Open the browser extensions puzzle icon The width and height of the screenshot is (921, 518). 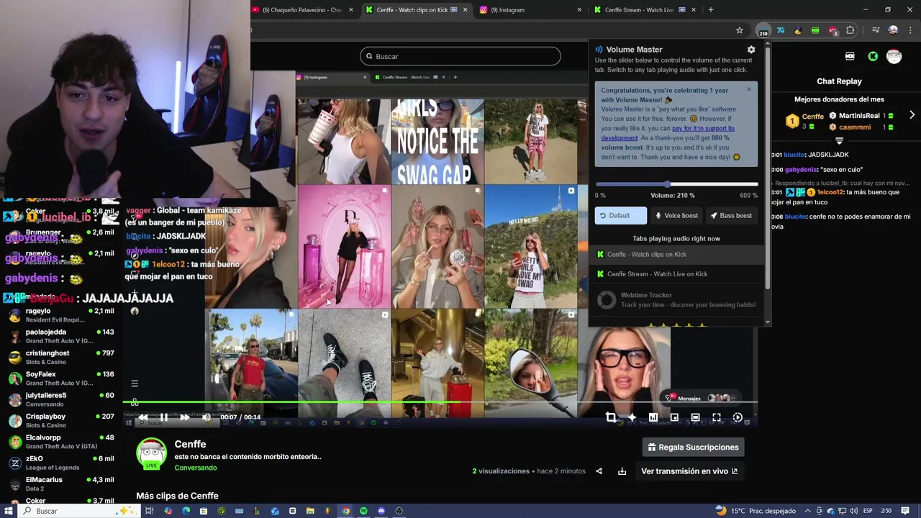coord(850,30)
